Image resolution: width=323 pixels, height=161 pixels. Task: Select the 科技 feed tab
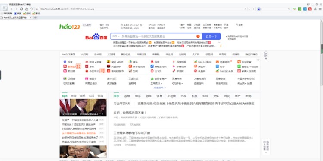[195, 96]
